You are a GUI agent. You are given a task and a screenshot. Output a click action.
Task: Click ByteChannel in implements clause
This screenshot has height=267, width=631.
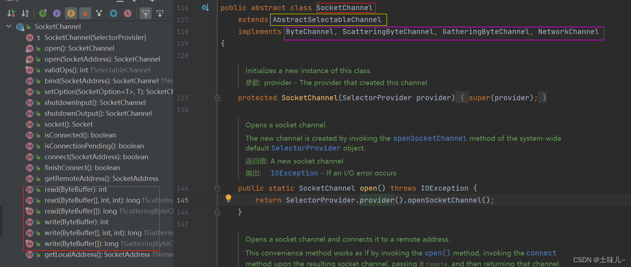(x=309, y=31)
